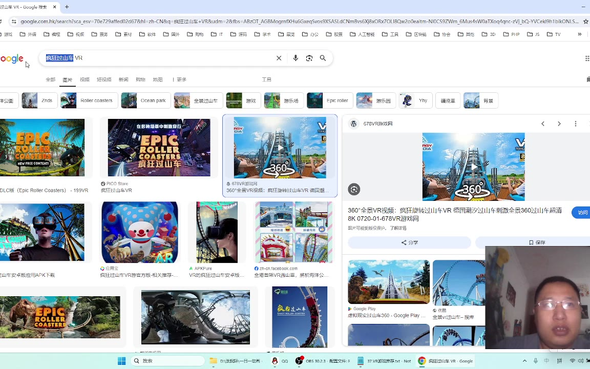Screen dimensions: 590x369
Task: Open three-dot options in preview panel
Action: click(575, 124)
